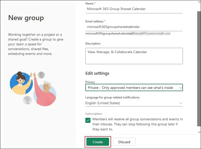This screenshot has height=149, width=201.
Task: Expand the Privacy dropdown chevron arrow
Action: [x=181, y=88]
